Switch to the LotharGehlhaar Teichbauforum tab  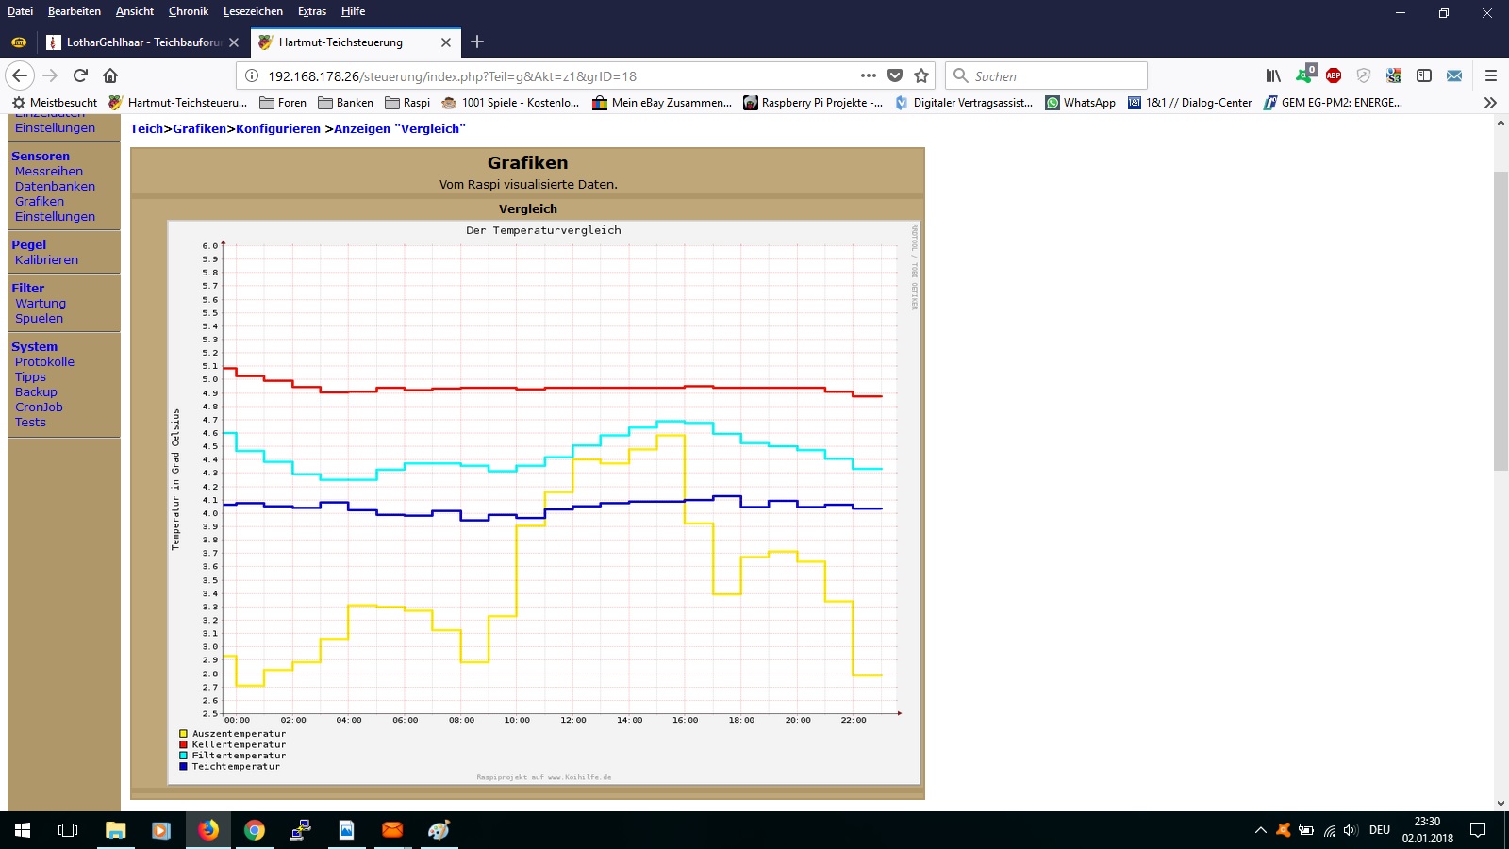(x=141, y=42)
